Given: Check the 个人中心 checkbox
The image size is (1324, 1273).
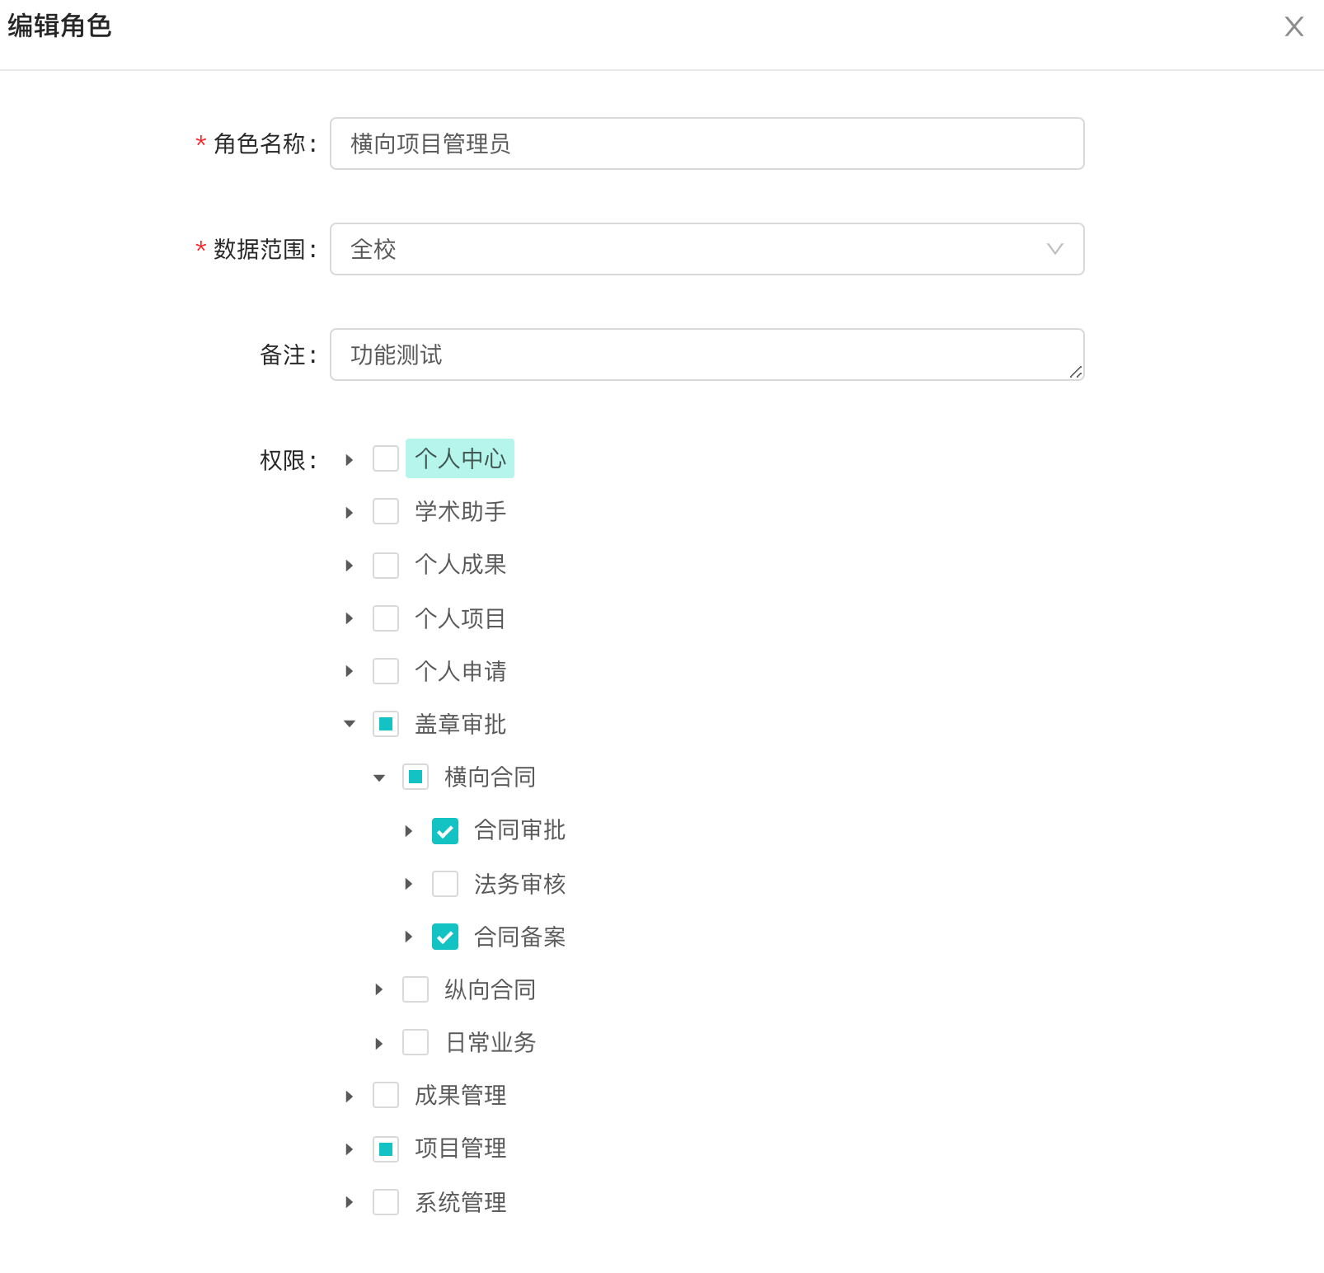Looking at the screenshot, I should click(386, 458).
